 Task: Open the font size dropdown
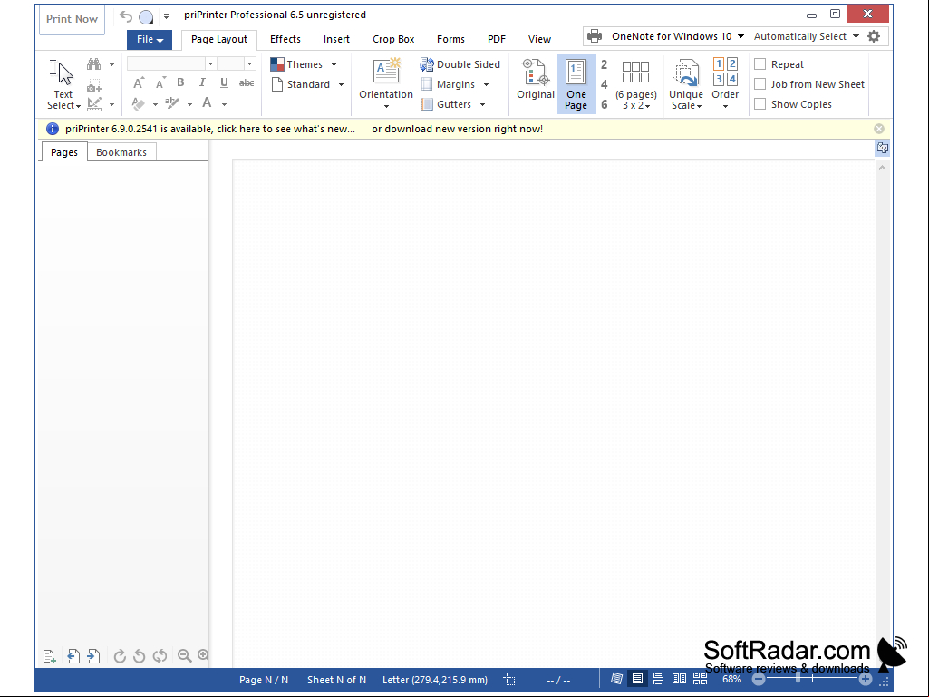tap(249, 63)
